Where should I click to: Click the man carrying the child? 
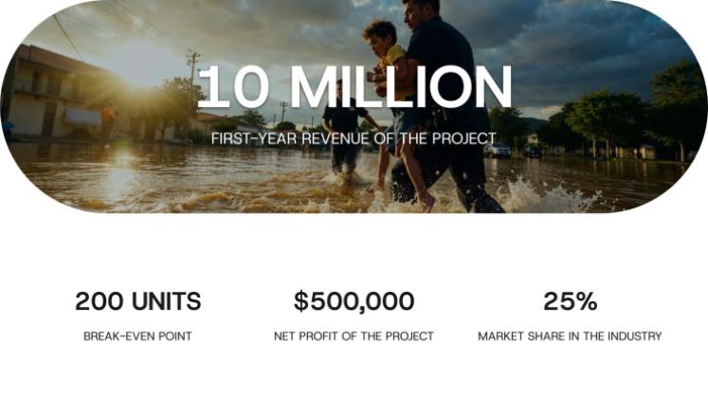(445, 114)
